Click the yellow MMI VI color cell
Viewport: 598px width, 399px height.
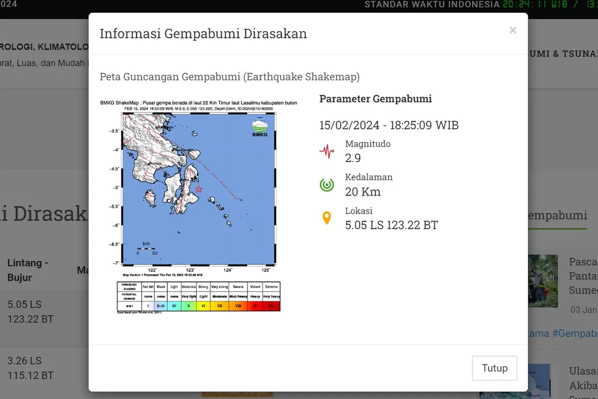pos(203,306)
